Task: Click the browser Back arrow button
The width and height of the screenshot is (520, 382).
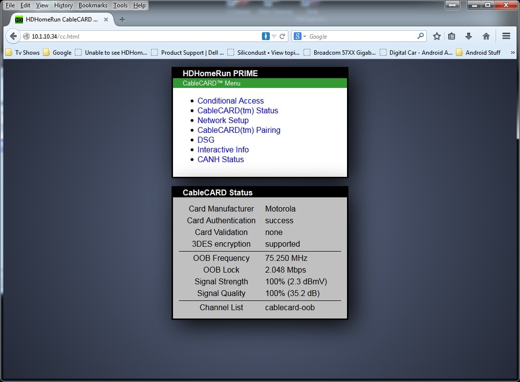Action: coord(13,37)
